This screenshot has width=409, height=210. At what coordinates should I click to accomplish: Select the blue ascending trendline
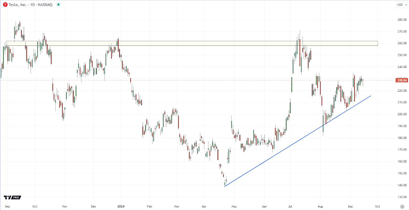(x=298, y=141)
